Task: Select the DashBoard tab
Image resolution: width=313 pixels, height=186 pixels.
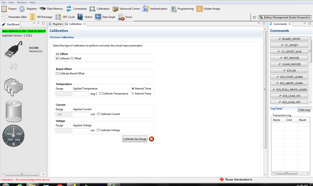Action: click(11, 24)
